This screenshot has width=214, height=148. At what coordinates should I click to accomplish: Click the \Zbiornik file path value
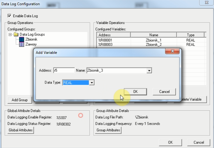coord(142,117)
